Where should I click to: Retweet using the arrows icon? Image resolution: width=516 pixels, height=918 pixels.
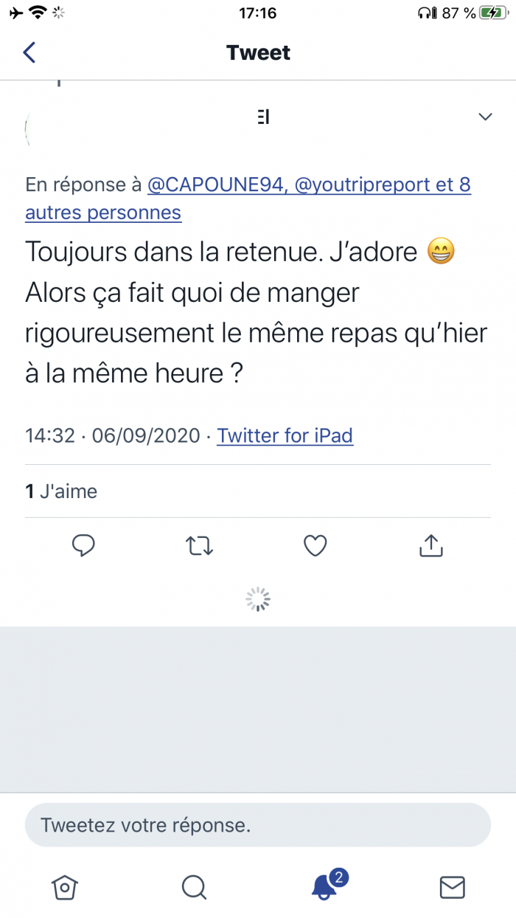point(199,546)
